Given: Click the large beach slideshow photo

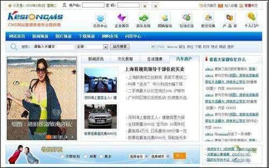Looking at the screenshot, I should (x=42, y=98).
